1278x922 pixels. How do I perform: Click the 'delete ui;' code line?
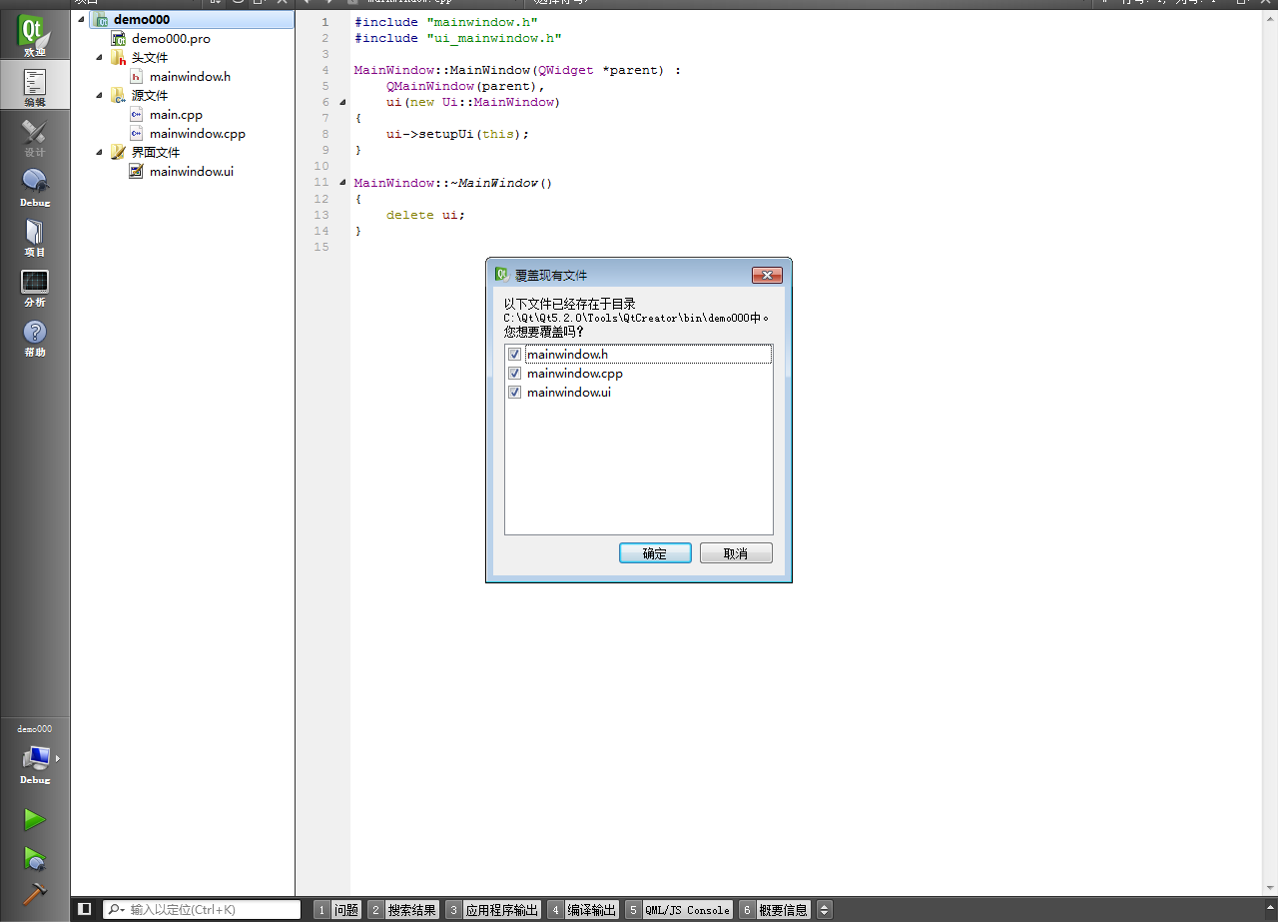coord(425,215)
